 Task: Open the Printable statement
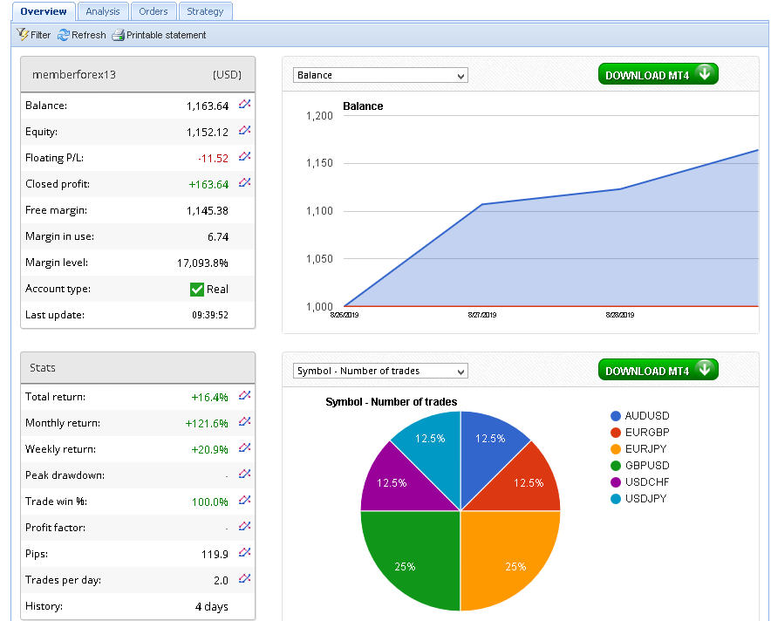(159, 35)
